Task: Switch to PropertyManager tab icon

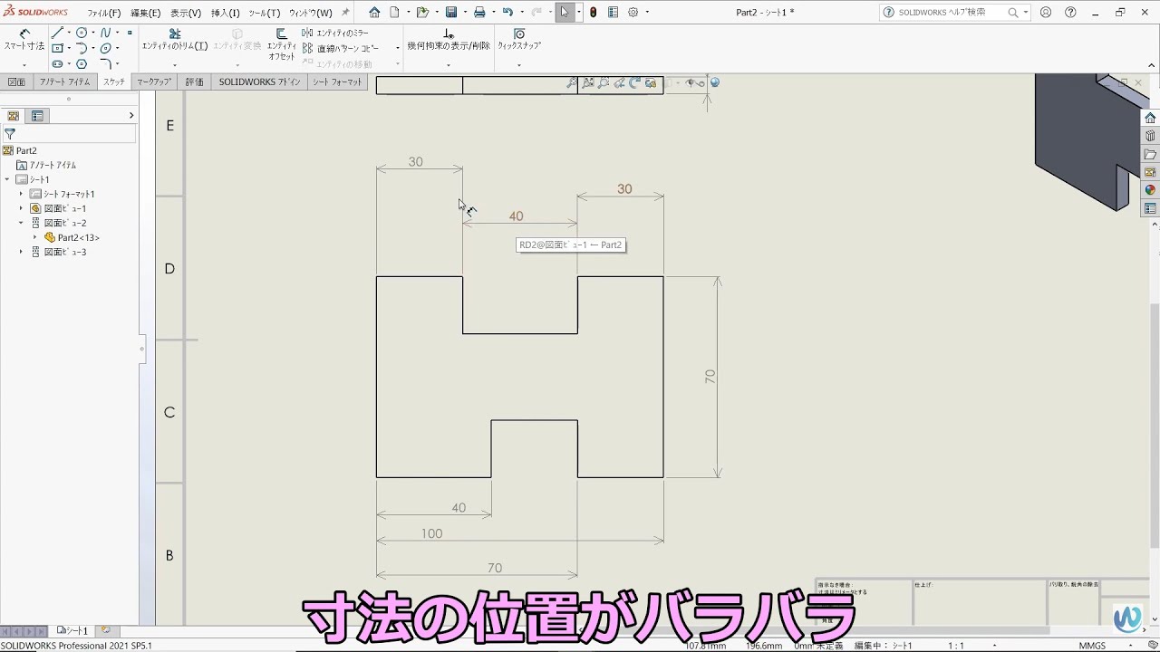Action: 37,116
